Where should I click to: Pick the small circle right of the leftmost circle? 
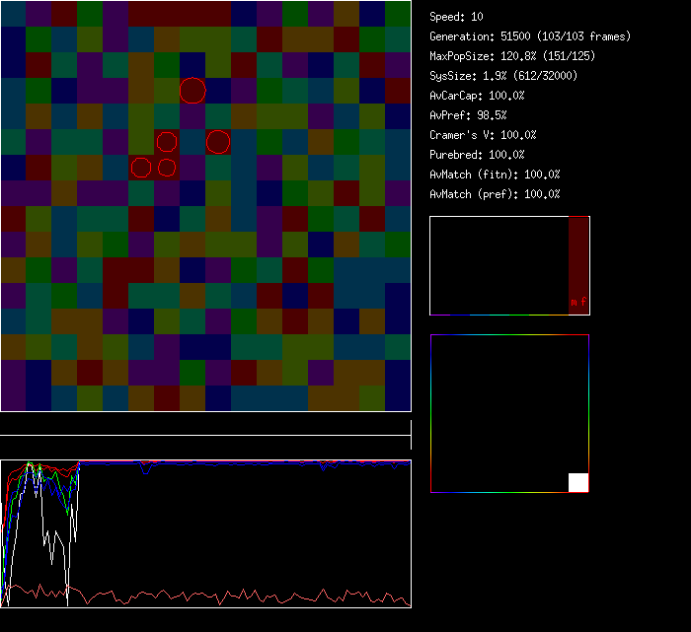tap(167, 168)
